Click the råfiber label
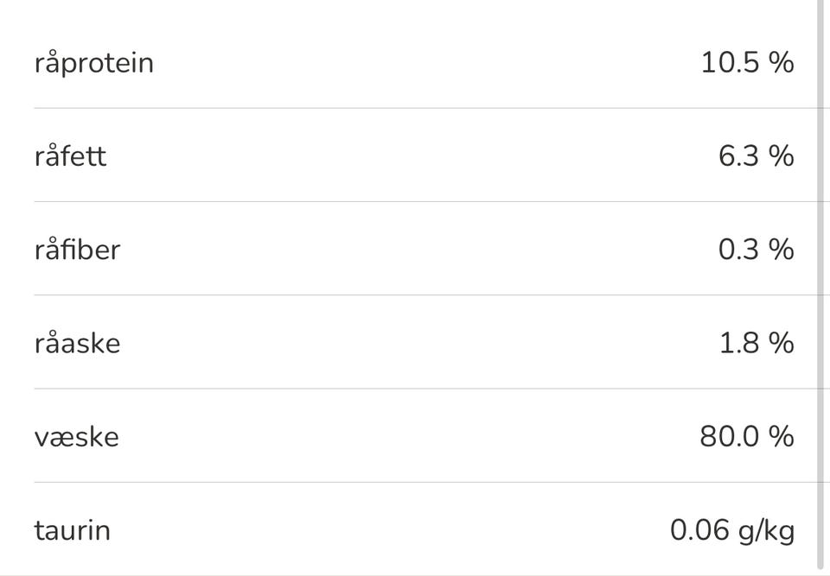The image size is (830, 576). (77, 250)
